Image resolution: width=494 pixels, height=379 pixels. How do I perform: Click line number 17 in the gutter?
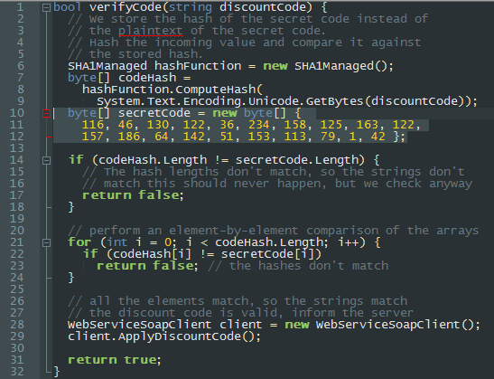[17, 195]
